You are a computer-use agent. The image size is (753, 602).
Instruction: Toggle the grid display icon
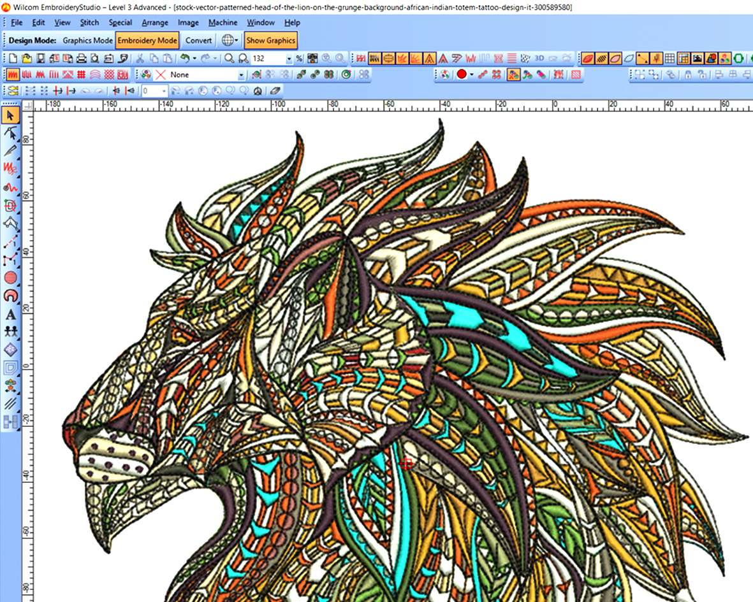(x=669, y=59)
